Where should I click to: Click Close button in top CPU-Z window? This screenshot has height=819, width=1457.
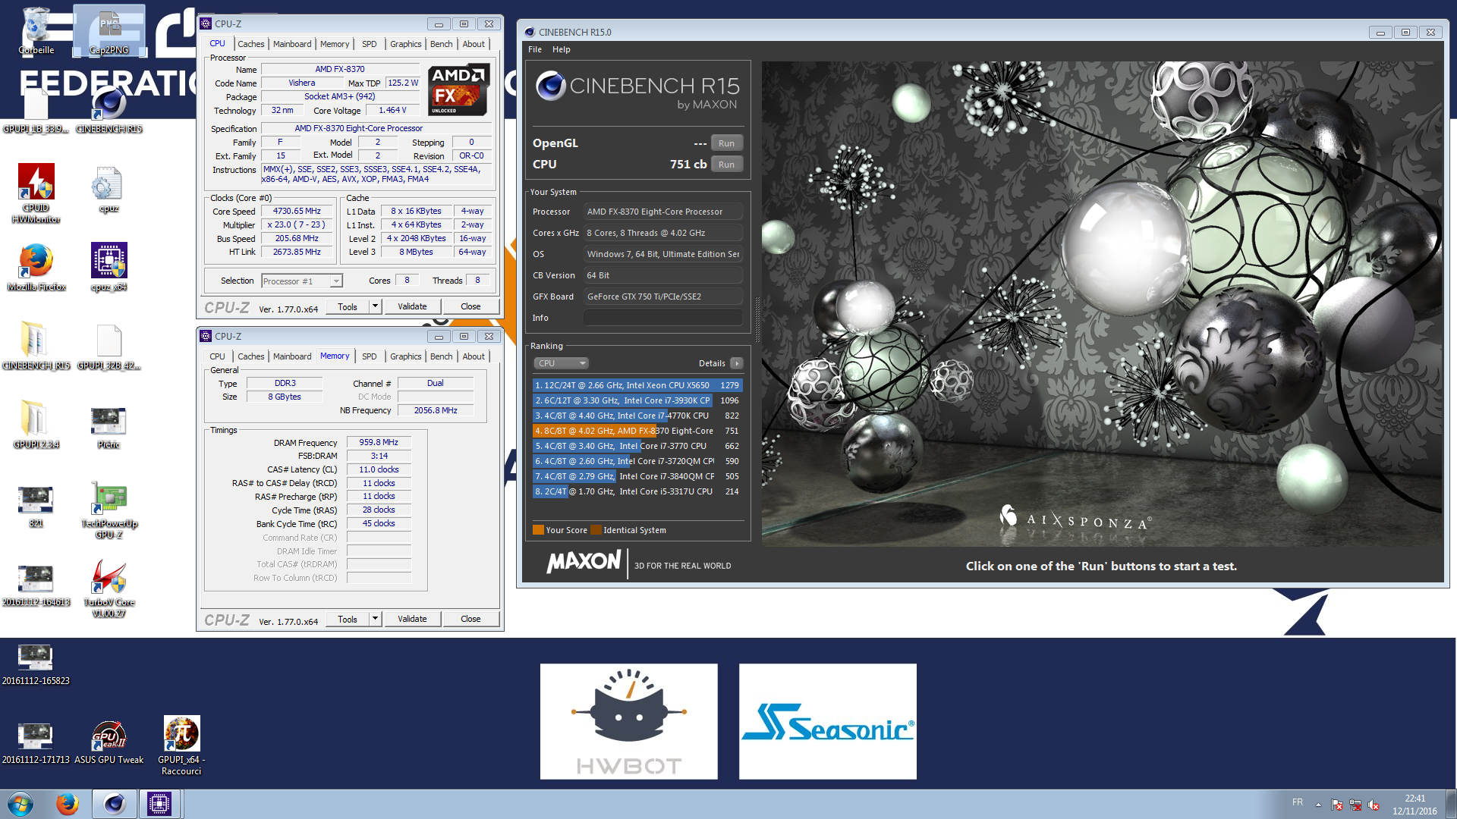[470, 306]
